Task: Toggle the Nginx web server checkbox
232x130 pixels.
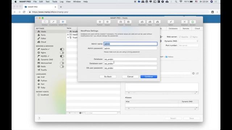Action: (191, 37)
